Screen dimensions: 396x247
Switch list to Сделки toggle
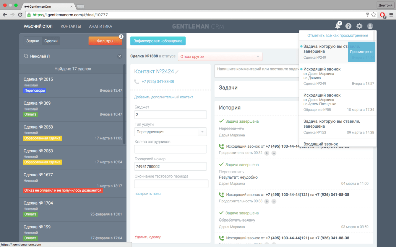[x=51, y=41]
